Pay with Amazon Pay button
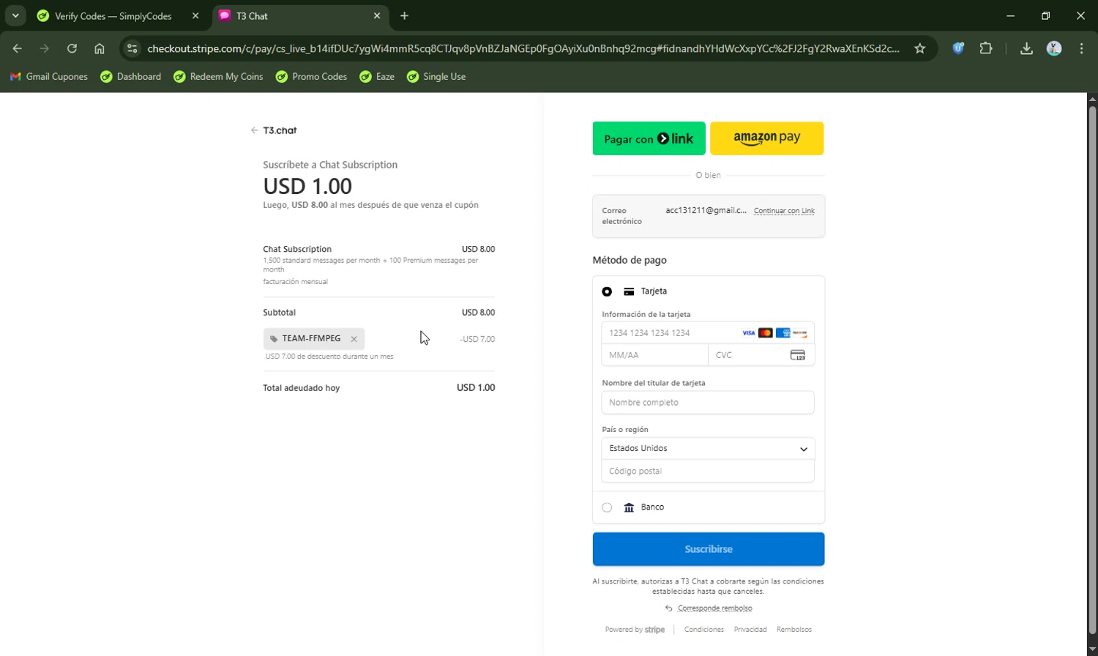The width and height of the screenshot is (1098, 656). 766,138
